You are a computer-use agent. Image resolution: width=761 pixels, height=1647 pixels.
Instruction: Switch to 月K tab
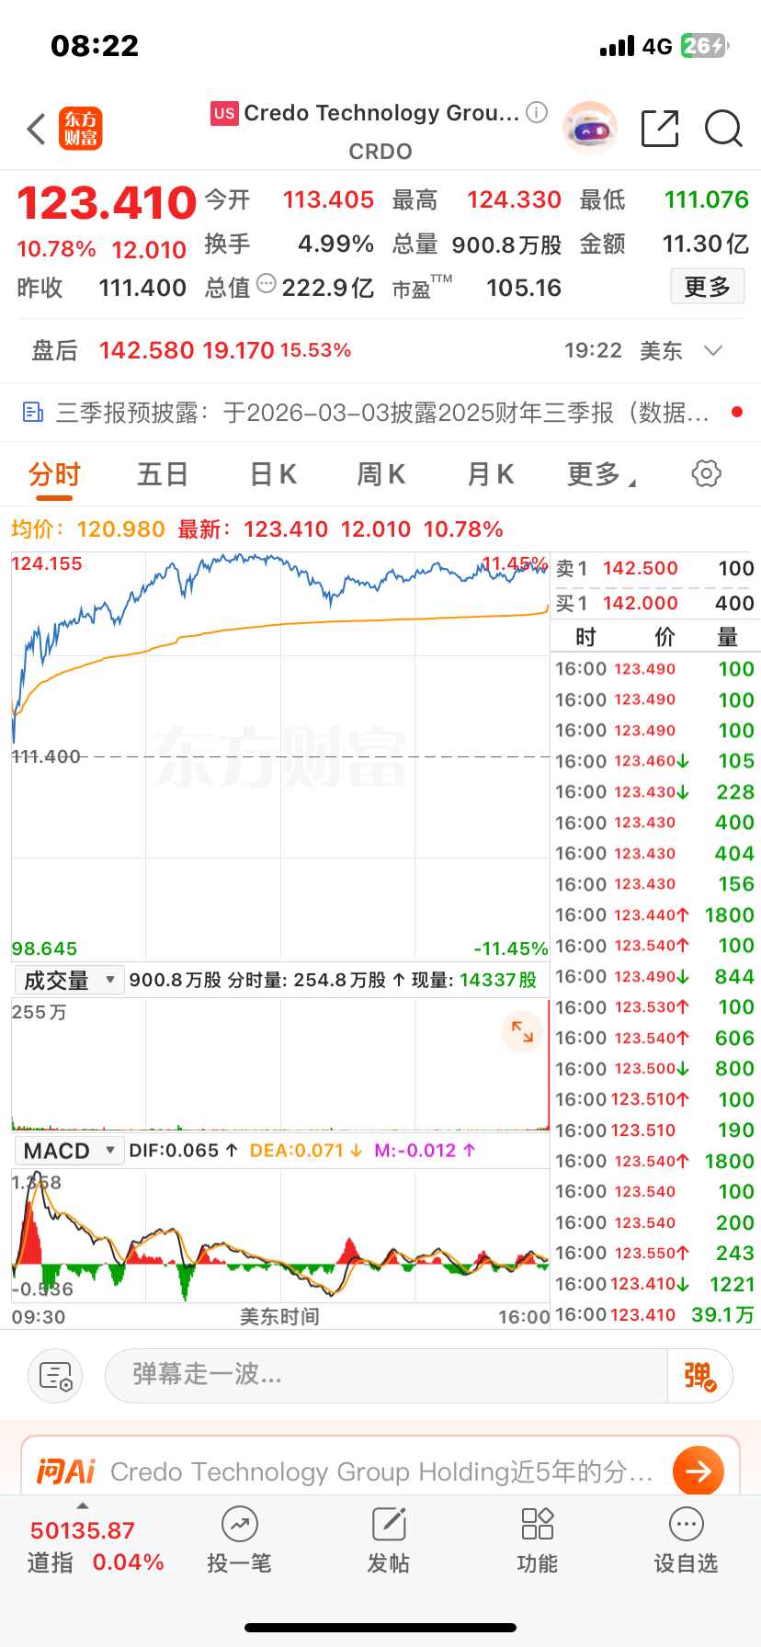[491, 474]
